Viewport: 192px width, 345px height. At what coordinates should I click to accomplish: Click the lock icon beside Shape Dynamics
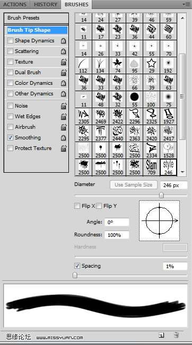coord(64,41)
